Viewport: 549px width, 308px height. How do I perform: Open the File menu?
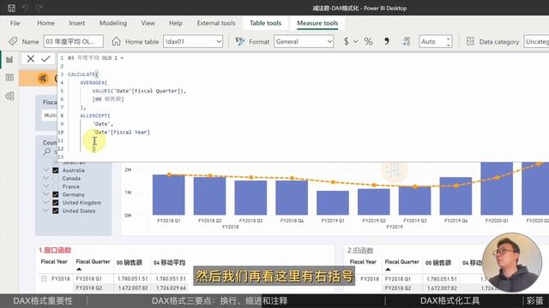(15, 23)
